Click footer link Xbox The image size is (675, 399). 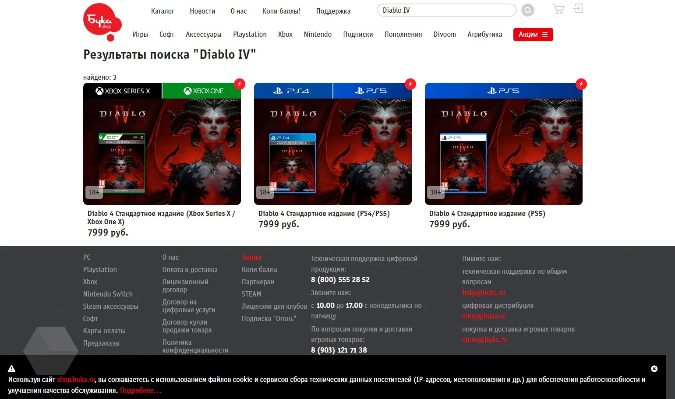point(90,282)
